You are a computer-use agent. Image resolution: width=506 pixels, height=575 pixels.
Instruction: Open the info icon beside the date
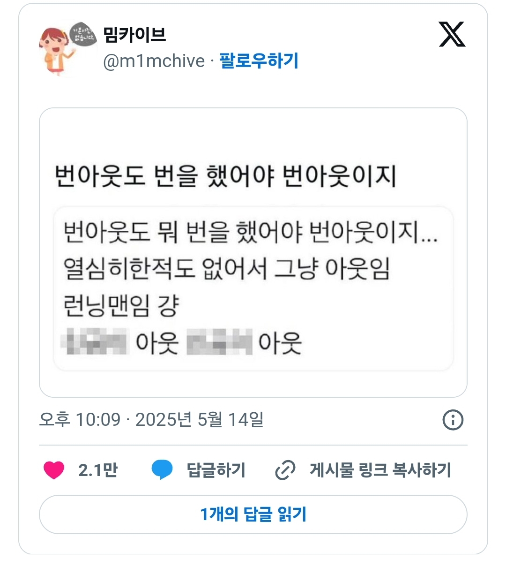(x=453, y=420)
